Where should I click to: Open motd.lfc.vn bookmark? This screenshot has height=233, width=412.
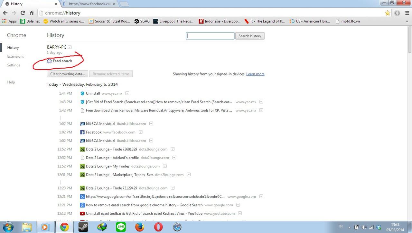pyautogui.click(x=348, y=21)
